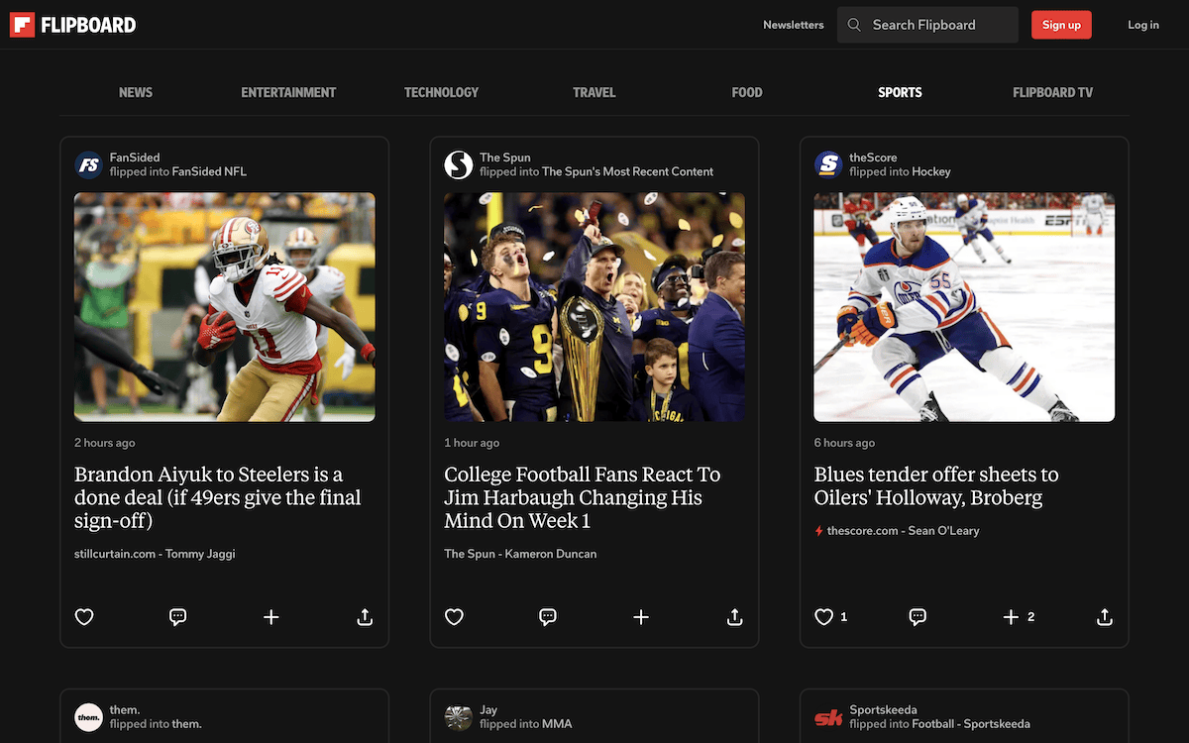Viewport: 1189px width, 743px height.
Task: Open the 49ers player photo thumbnail
Action: [x=225, y=307]
